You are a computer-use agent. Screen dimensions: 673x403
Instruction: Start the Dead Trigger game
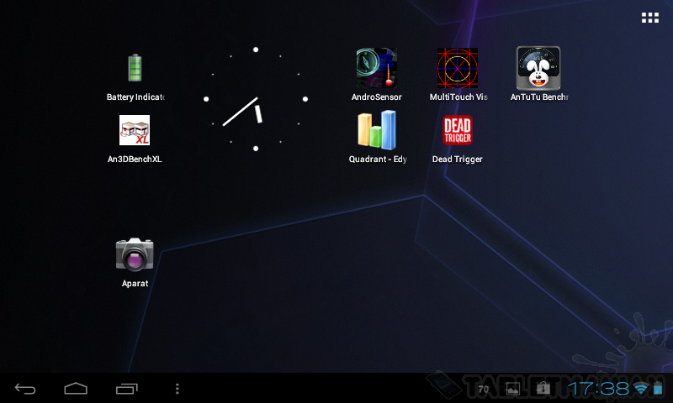coord(458,130)
